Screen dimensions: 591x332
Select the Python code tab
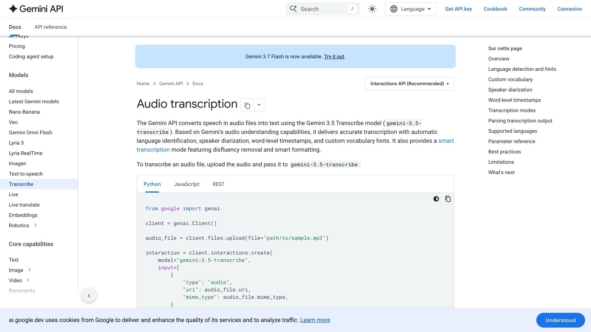[152, 184]
